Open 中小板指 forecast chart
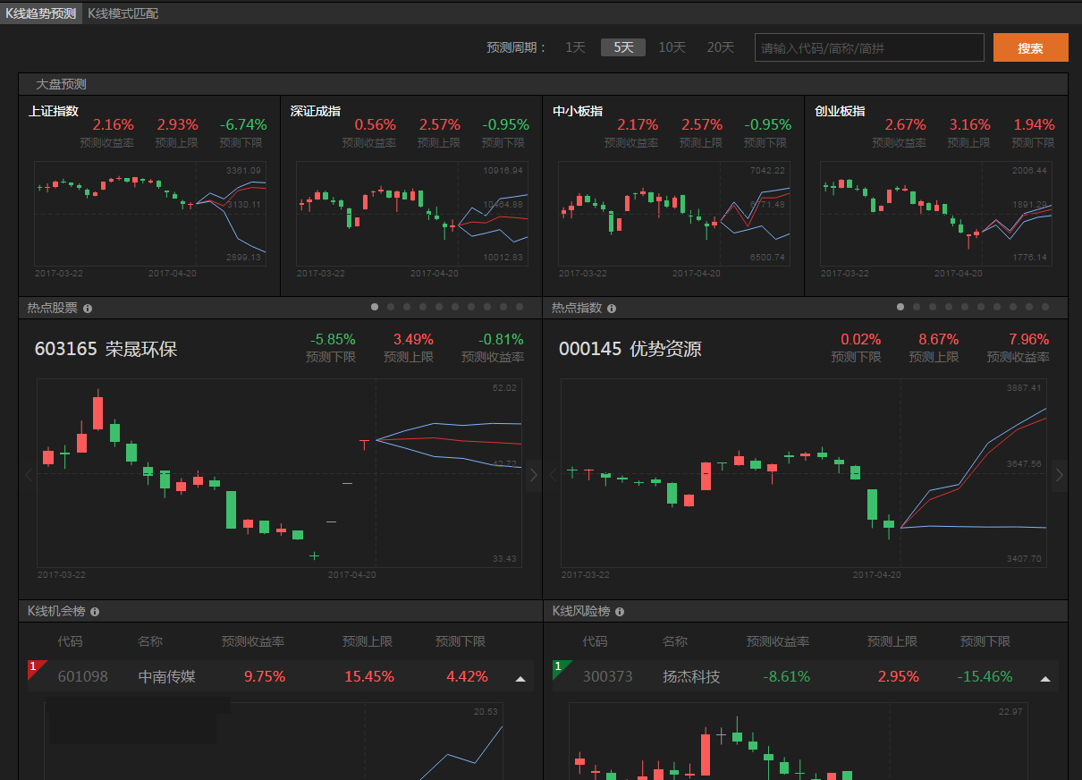Screen dimensions: 1082x780 (x=673, y=213)
